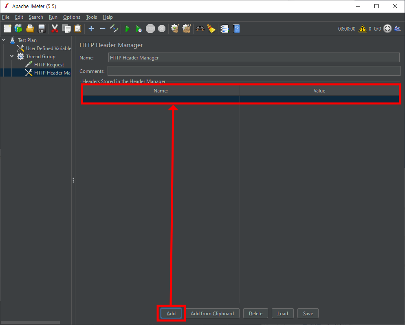Click the Save headers button

coord(308,313)
